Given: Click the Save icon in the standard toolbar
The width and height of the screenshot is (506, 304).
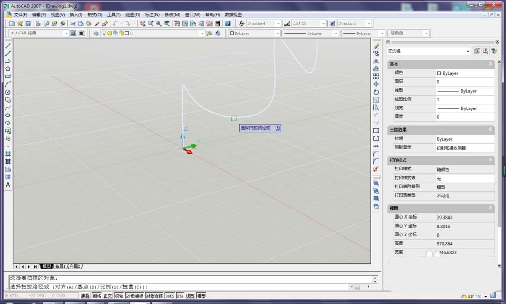Looking at the screenshot, I should (28, 23).
